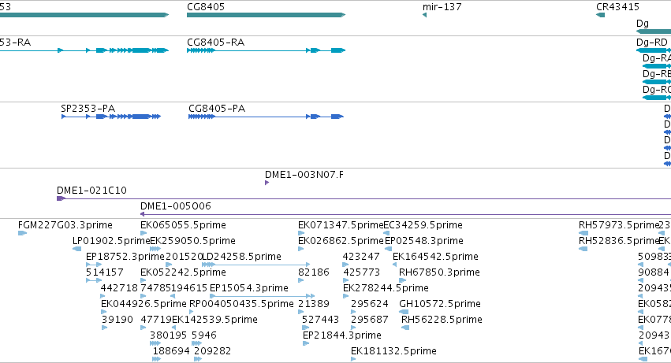Click the EP15054.3prime EST label
The width and height of the screenshot is (671, 363).
[249, 288]
